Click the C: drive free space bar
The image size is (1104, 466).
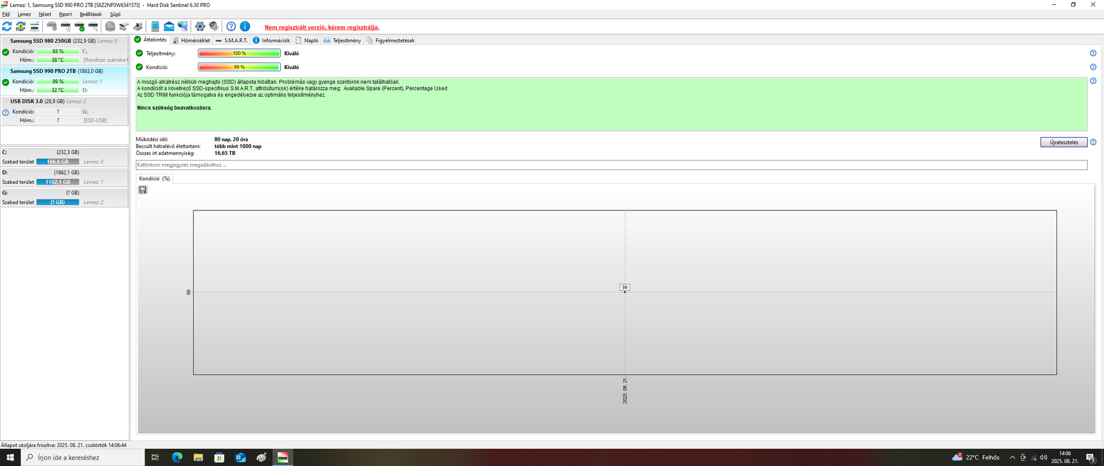(58, 162)
